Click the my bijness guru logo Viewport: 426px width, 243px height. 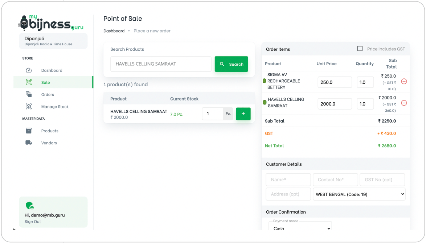click(x=50, y=23)
